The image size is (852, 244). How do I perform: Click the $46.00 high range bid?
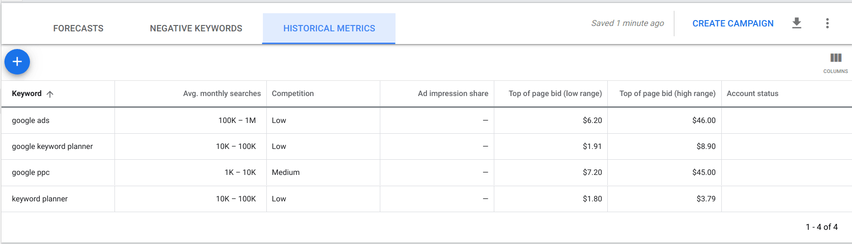(x=704, y=121)
